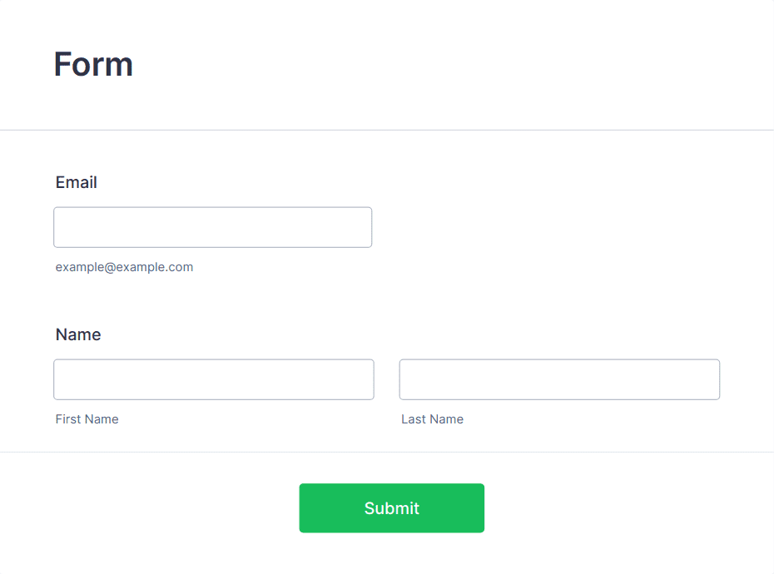Click the divider line below Form header
Image resolution: width=774 pixels, height=574 pixels.
(x=387, y=131)
